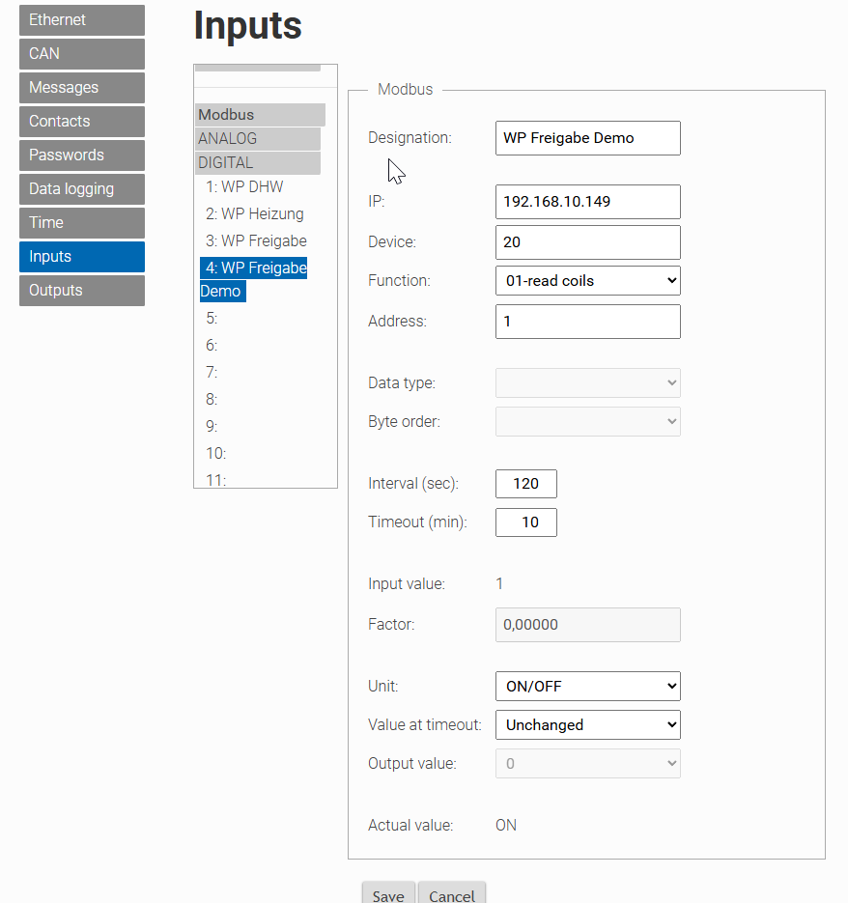848x903 pixels.
Task: Select input 2: WP Heizung
Action: (x=255, y=213)
